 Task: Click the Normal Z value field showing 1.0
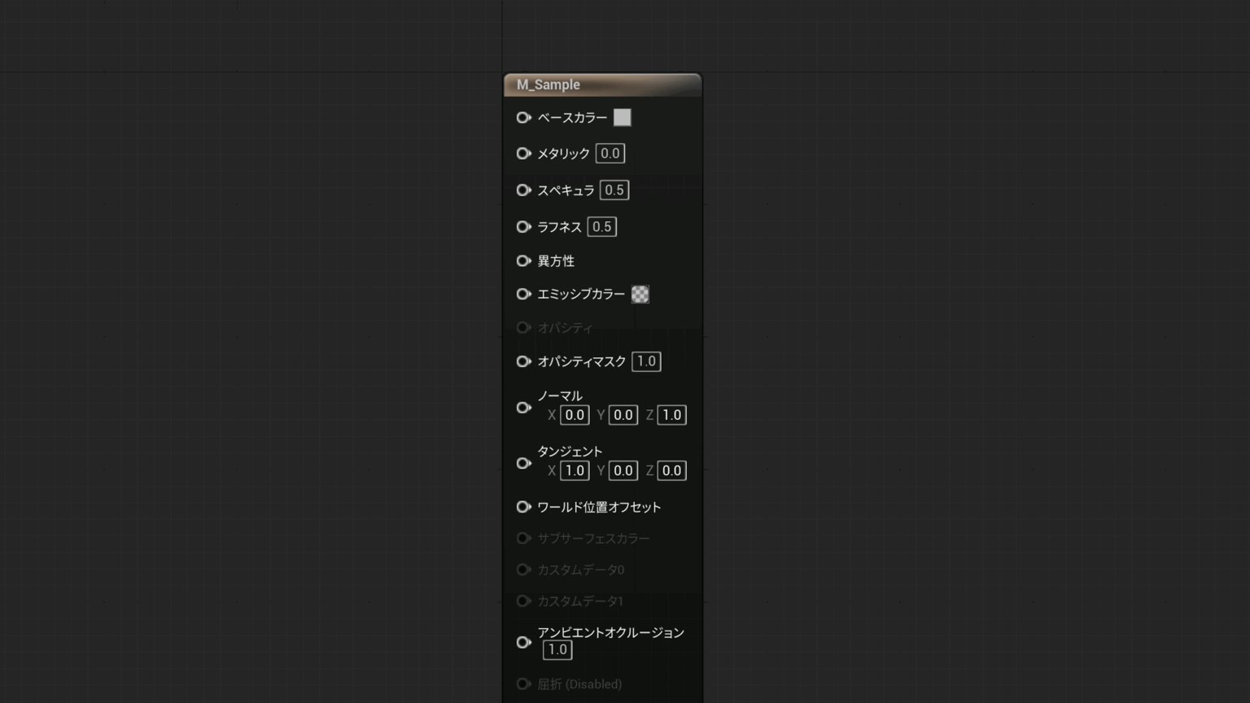tap(671, 415)
